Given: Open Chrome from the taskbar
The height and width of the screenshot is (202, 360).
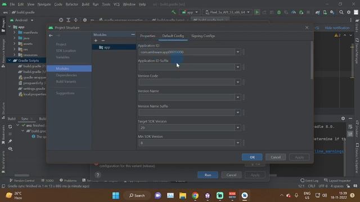Looking at the screenshot, I should [195, 195].
